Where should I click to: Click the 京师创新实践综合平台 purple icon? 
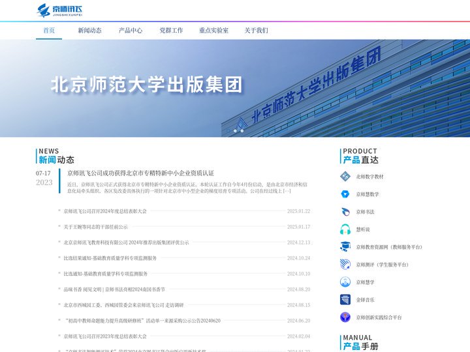coord(345,317)
